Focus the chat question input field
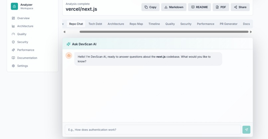The width and height of the screenshot is (268, 139). pos(153,130)
